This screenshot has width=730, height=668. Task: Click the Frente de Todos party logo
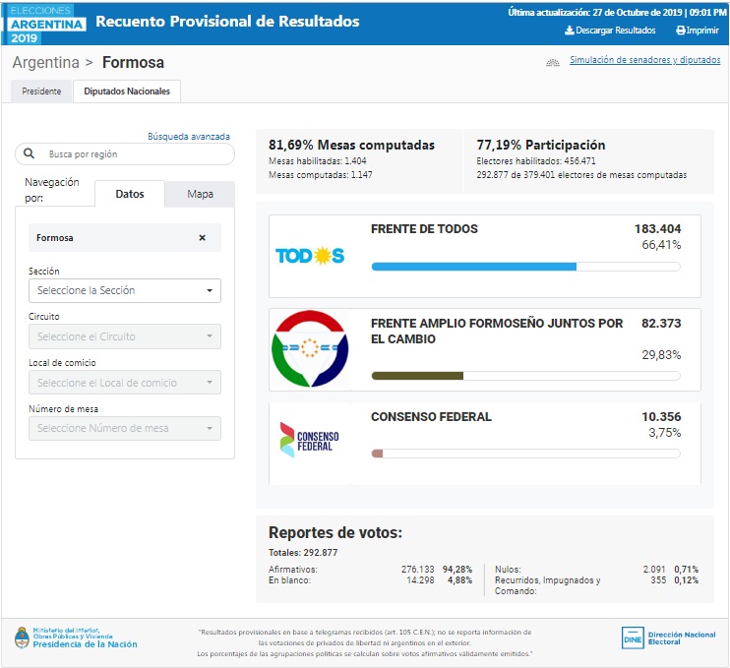[x=310, y=256]
